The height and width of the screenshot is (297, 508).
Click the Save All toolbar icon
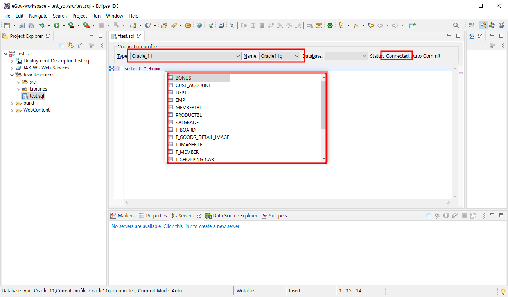coord(30,25)
